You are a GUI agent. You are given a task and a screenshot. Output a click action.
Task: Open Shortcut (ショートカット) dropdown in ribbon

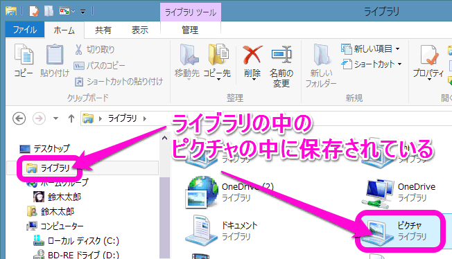[372, 64]
